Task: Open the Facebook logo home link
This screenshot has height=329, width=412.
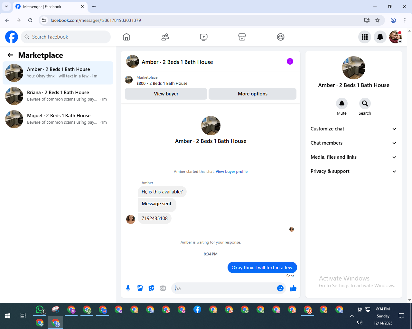Action: coord(12,37)
